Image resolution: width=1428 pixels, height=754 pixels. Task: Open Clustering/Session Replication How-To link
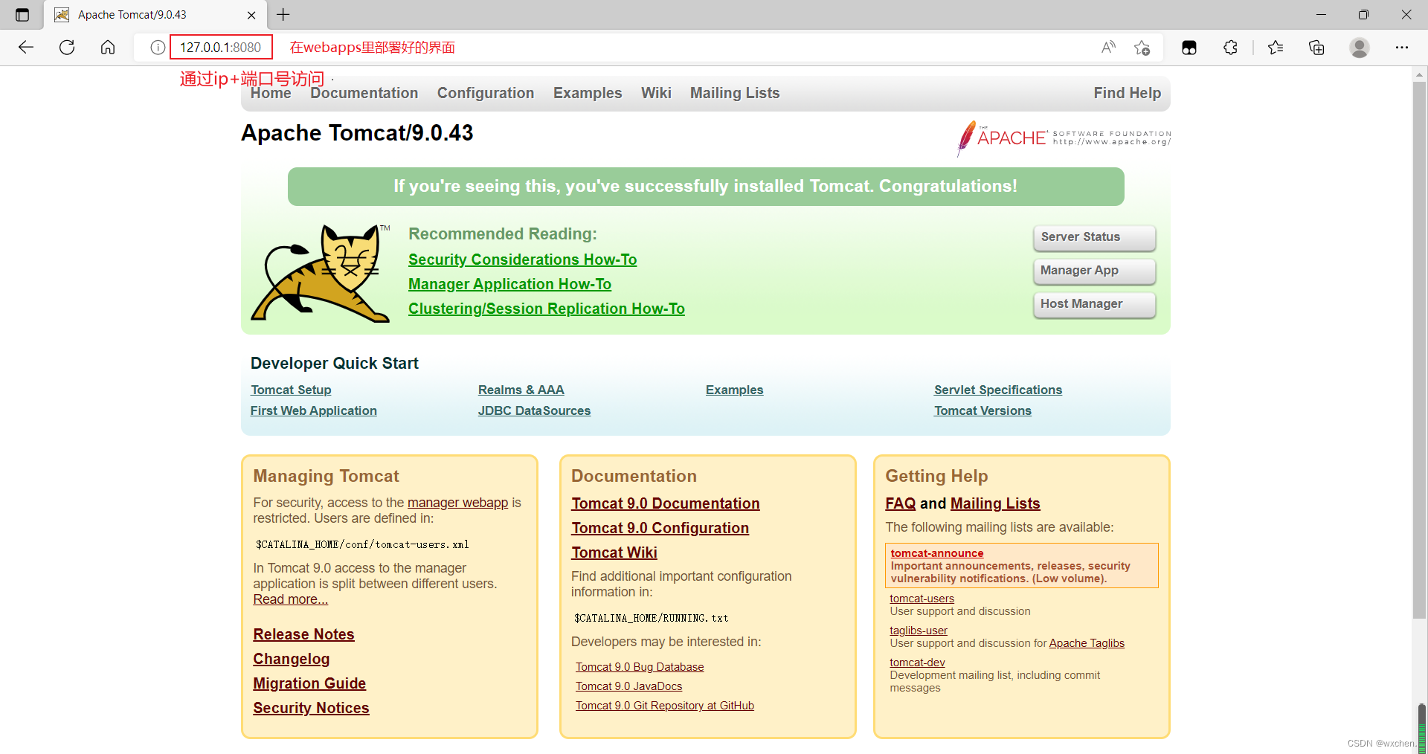click(547, 309)
